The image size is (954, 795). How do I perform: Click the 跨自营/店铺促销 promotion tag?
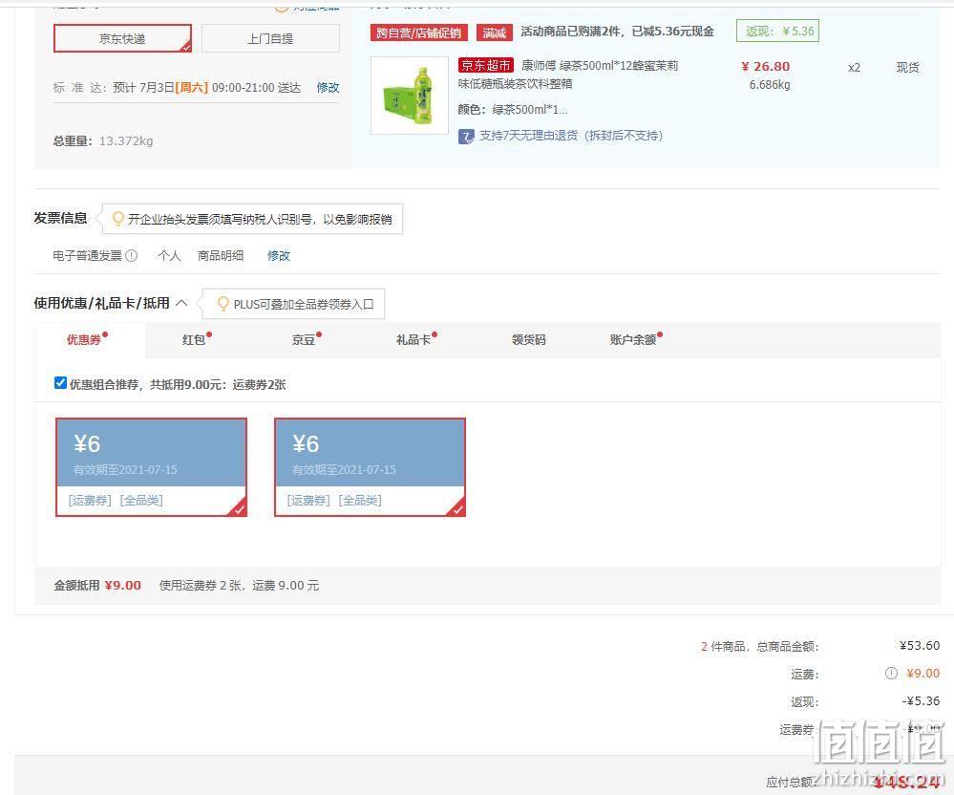pos(418,32)
